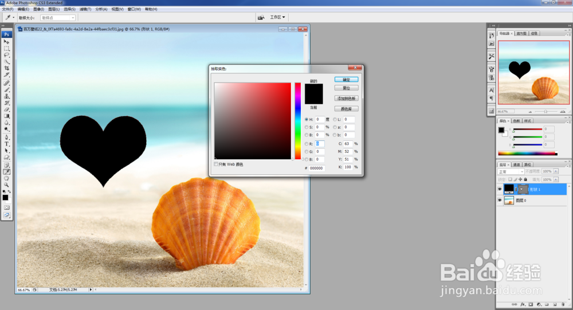Select the Eyedropper tool in toolbox
Viewport: 573px width, 310px height.
pyautogui.click(x=6, y=172)
